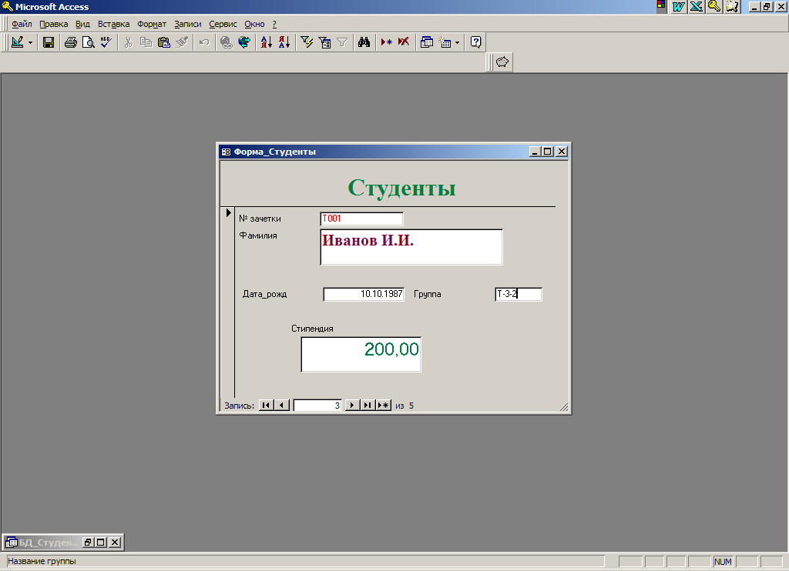Viewport: 789px width, 571px height.
Task: Add a new record from toolbar
Action: click(x=387, y=42)
